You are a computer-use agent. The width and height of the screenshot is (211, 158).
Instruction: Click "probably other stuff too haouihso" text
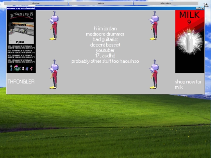[x=105, y=61]
